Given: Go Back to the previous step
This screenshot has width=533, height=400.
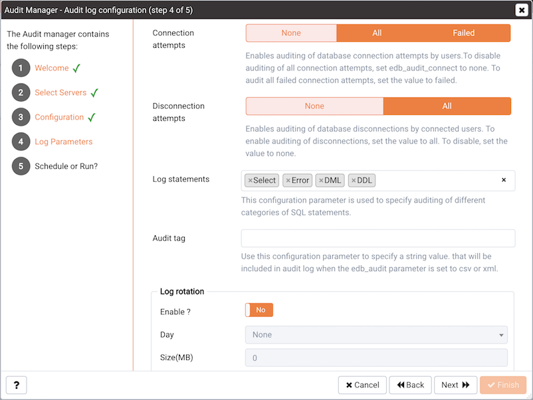Looking at the screenshot, I should coord(410,385).
